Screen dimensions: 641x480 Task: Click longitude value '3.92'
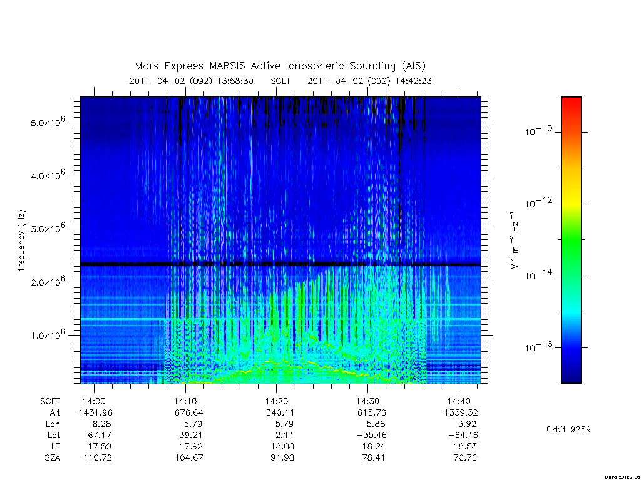[467, 424]
